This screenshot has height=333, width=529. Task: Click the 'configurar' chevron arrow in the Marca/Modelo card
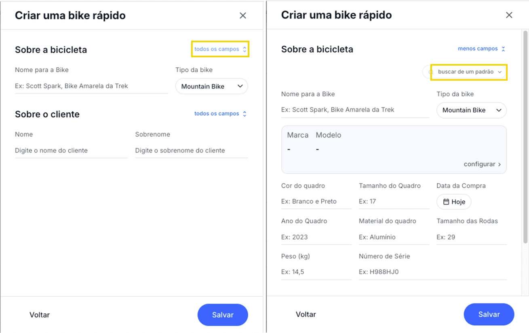(x=499, y=164)
